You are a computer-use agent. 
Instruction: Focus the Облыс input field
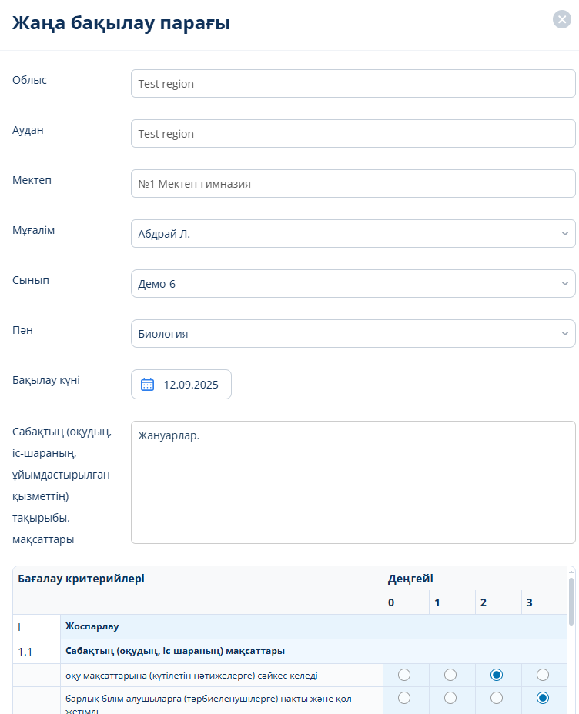point(353,84)
